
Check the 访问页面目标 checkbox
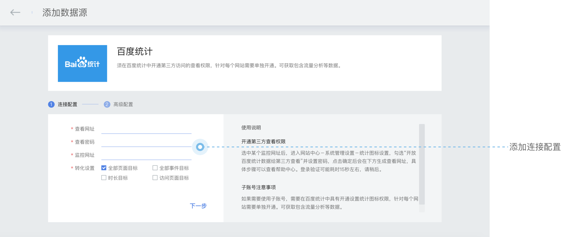[x=155, y=178]
